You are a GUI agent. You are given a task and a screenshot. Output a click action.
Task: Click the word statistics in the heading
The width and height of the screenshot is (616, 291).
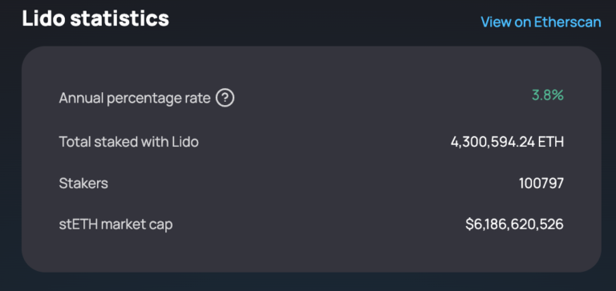(120, 18)
